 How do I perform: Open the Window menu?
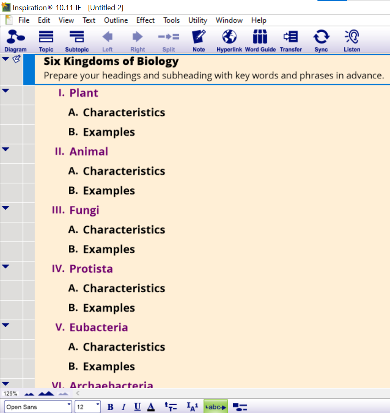point(229,20)
